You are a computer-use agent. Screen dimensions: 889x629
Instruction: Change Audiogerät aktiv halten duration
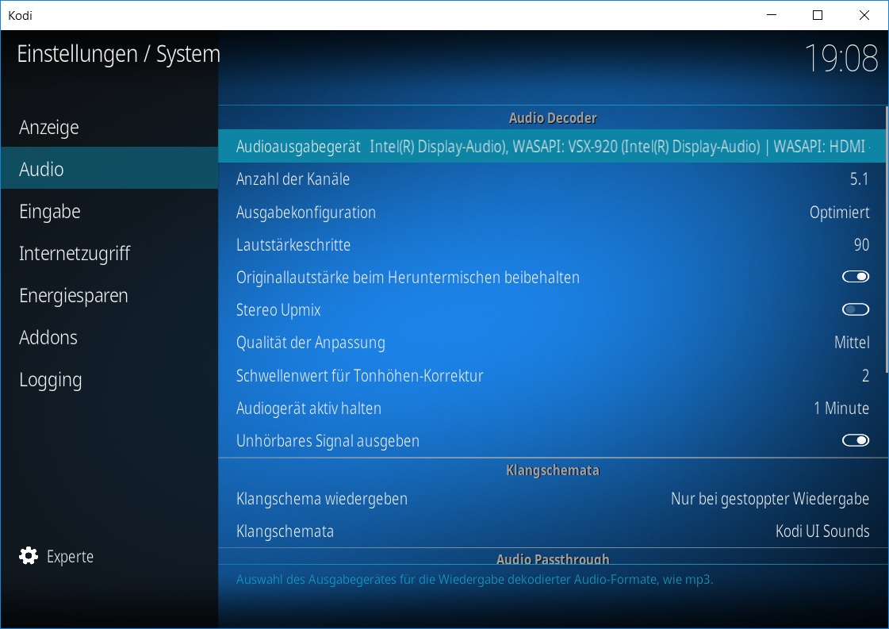point(552,408)
